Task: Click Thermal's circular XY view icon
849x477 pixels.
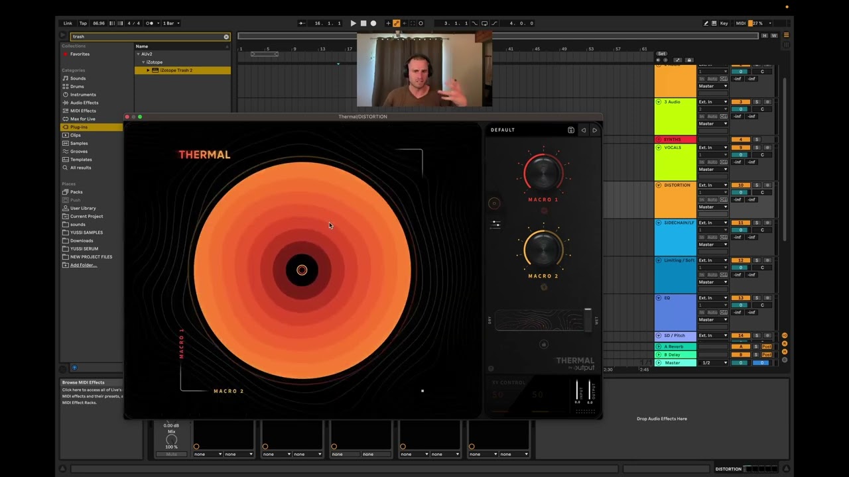Action: tap(493, 203)
